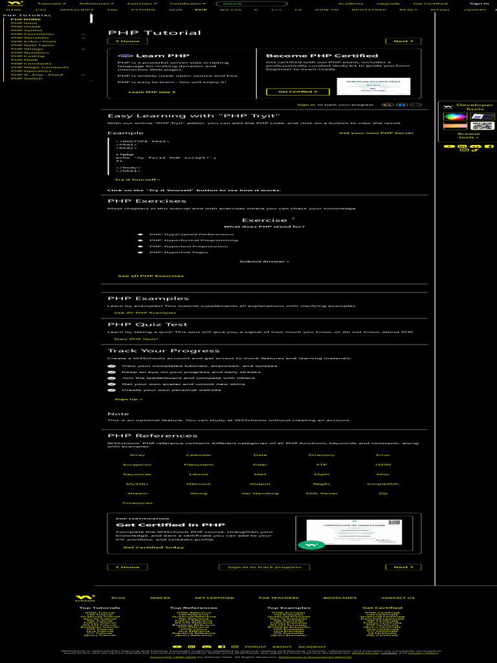Click the YouTube icon in right sidebar
The image size is (497, 663).
tap(449, 146)
